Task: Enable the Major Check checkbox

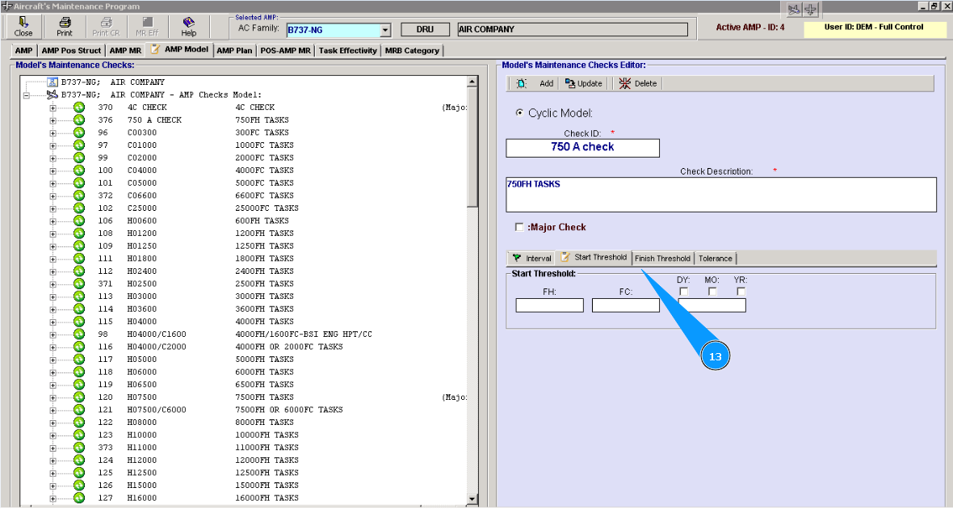Action: pos(519,227)
